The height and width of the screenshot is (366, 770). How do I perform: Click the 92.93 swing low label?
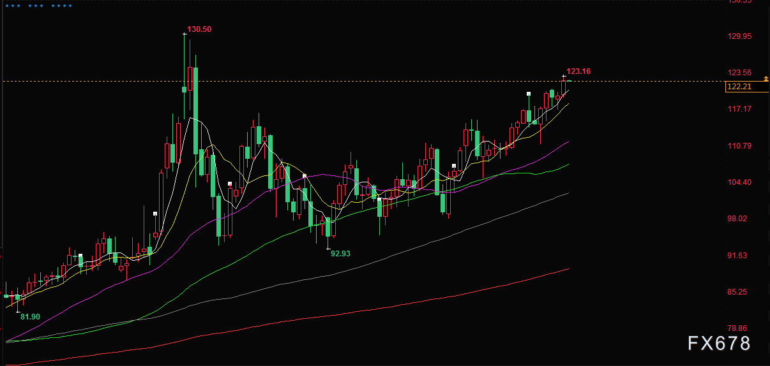(x=340, y=253)
